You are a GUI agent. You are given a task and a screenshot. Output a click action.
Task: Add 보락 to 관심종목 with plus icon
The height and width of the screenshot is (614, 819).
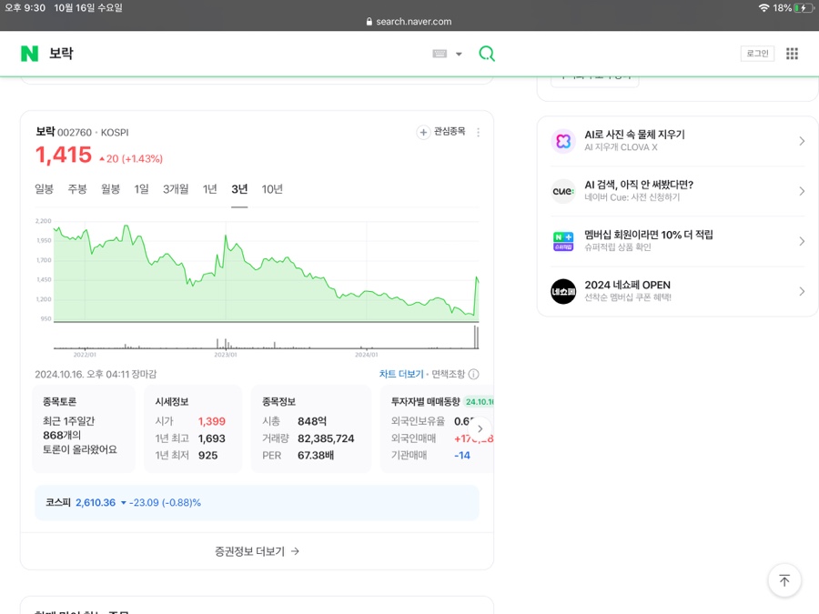[x=423, y=132]
